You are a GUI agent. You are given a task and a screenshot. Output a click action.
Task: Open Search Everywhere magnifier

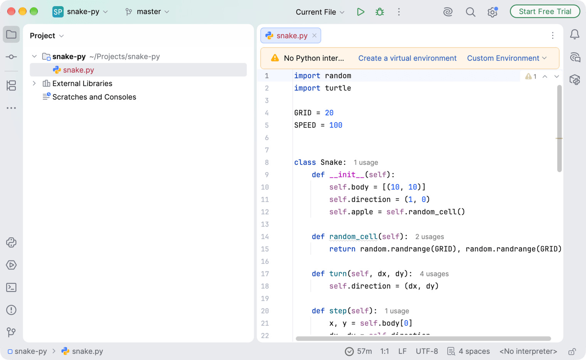(470, 12)
